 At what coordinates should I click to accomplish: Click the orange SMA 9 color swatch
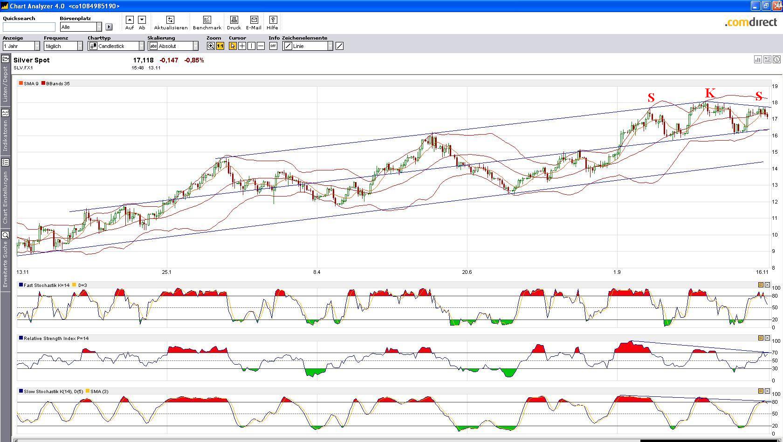click(21, 83)
